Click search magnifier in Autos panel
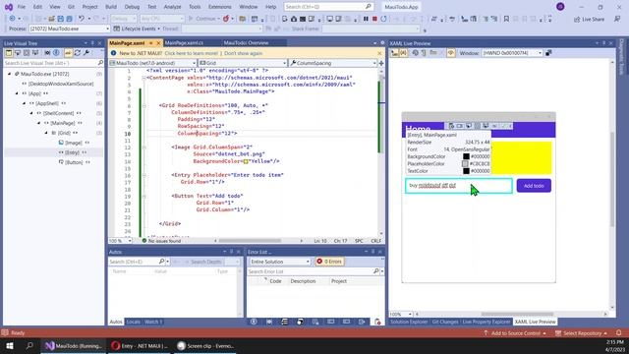The height and width of the screenshot is (354, 629). (161, 262)
